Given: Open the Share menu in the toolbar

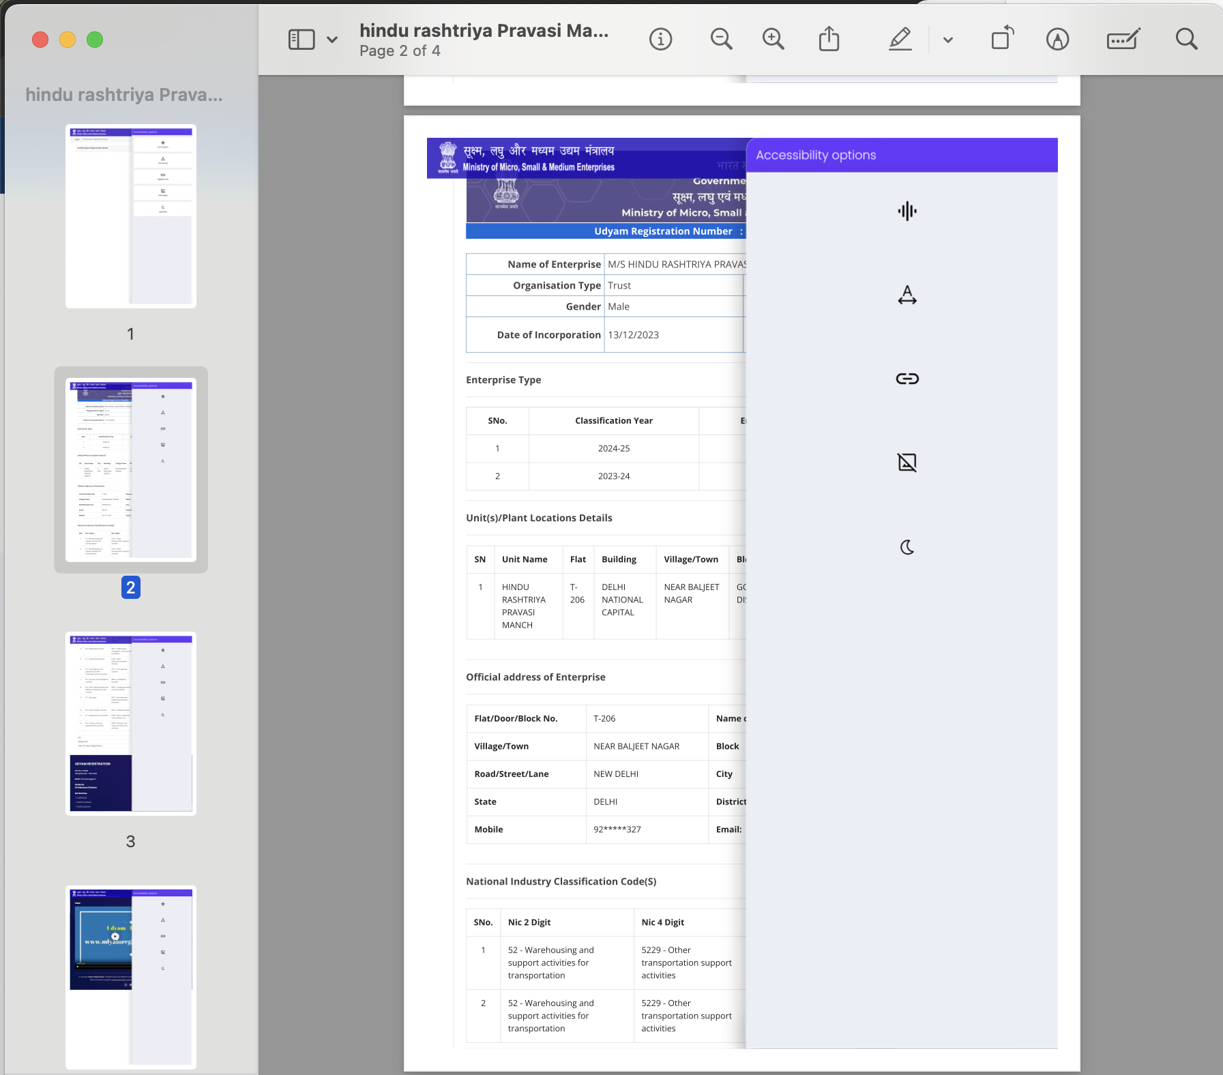Looking at the screenshot, I should tap(829, 40).
